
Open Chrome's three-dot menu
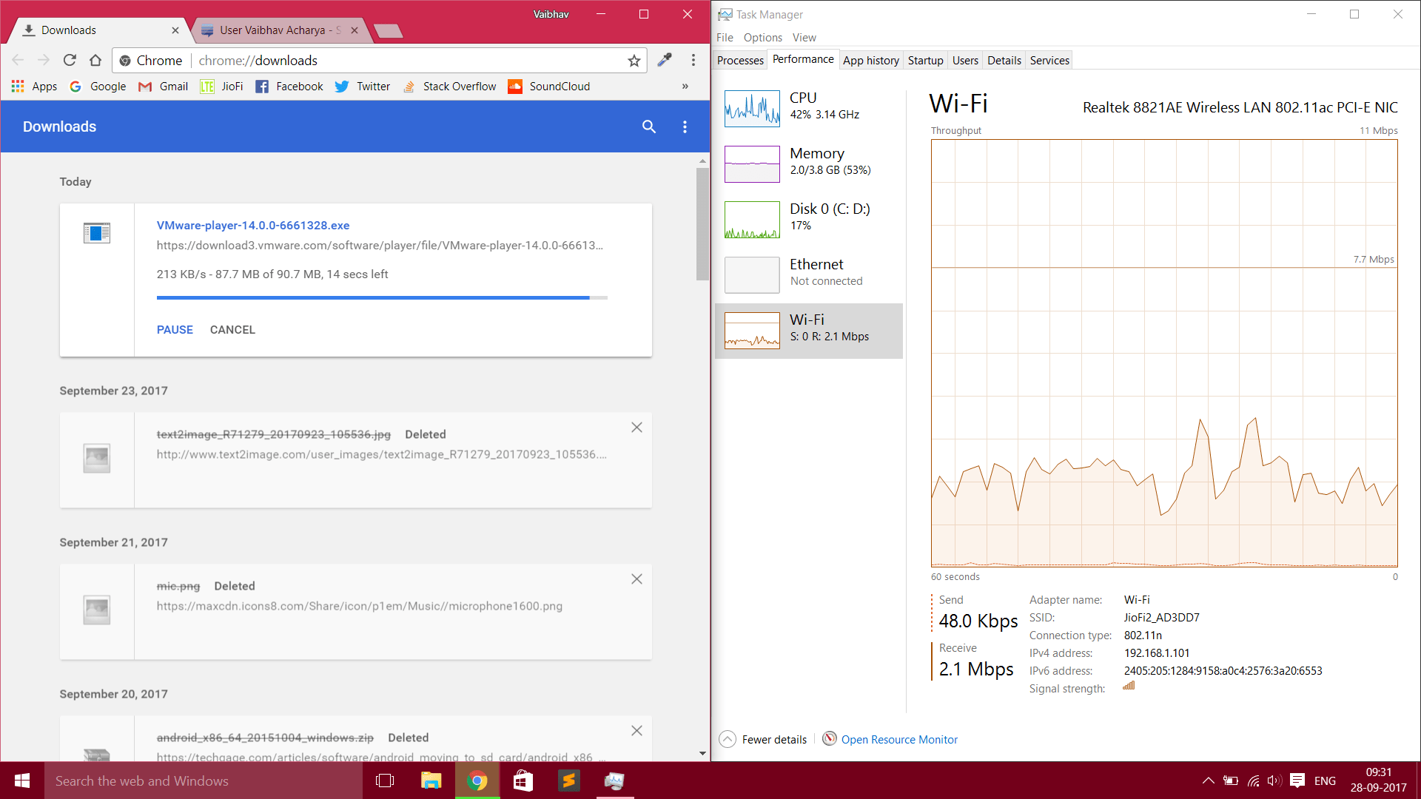click(x=693, y=60)
